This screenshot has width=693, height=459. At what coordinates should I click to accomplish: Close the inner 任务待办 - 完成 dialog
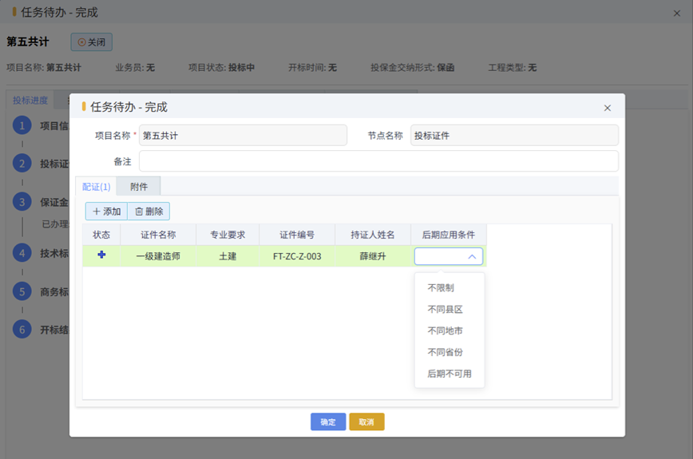tap(608, 108)
